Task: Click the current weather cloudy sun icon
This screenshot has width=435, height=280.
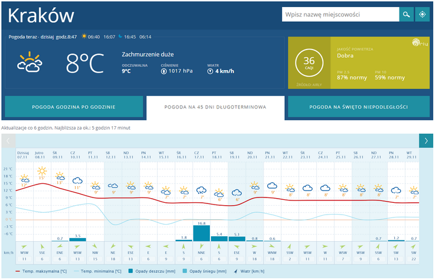Action: pyautogui.click(x=30, y=62)
